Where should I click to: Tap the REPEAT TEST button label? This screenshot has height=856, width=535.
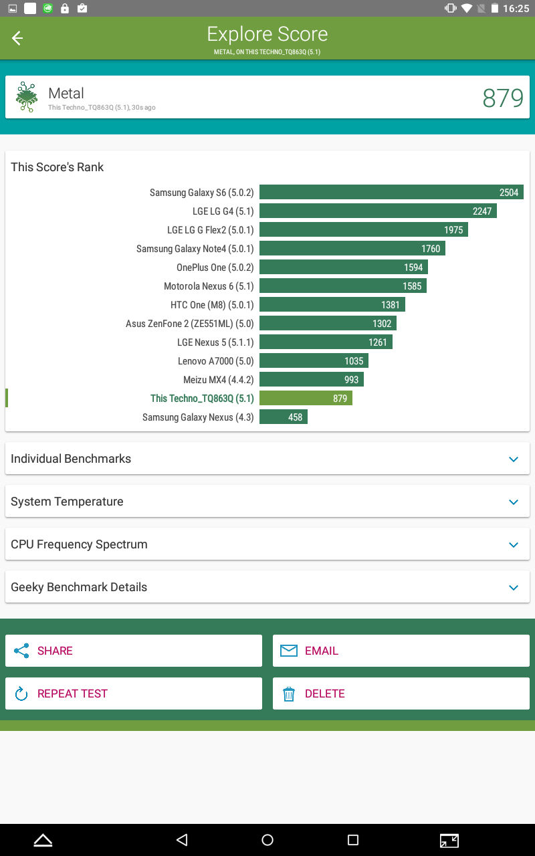point(72,693)
